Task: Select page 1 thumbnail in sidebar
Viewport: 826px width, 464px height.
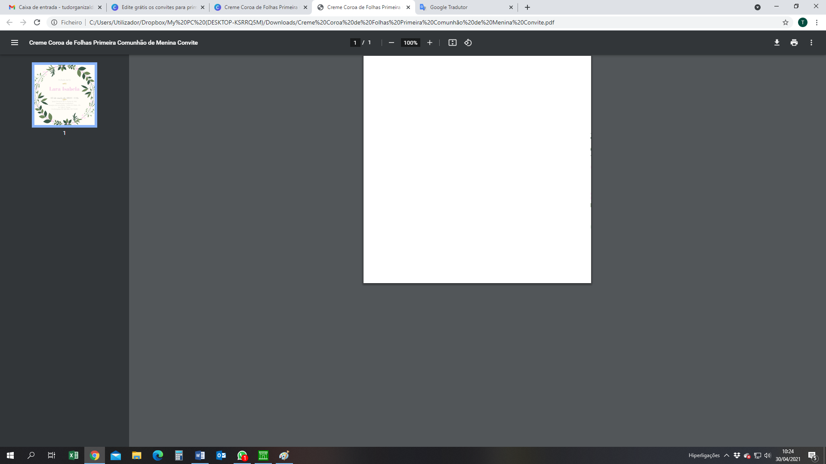Action: [x=65, y=95]
